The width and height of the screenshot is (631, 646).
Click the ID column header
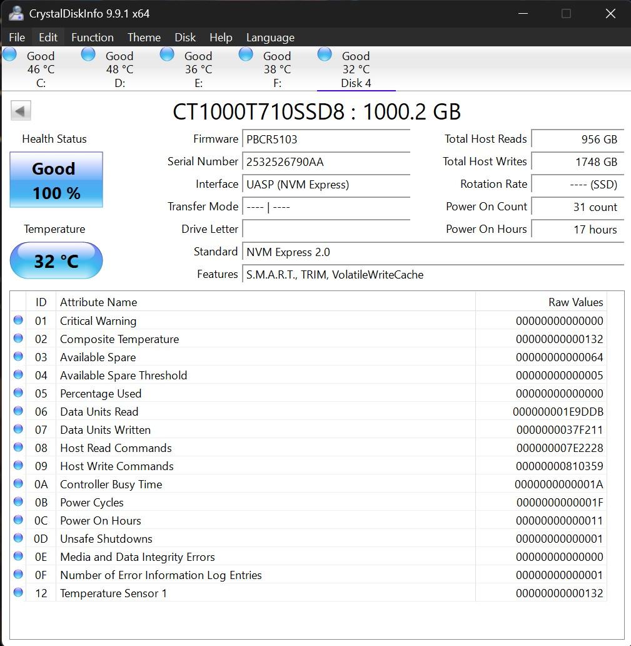[x=41, y=302]
